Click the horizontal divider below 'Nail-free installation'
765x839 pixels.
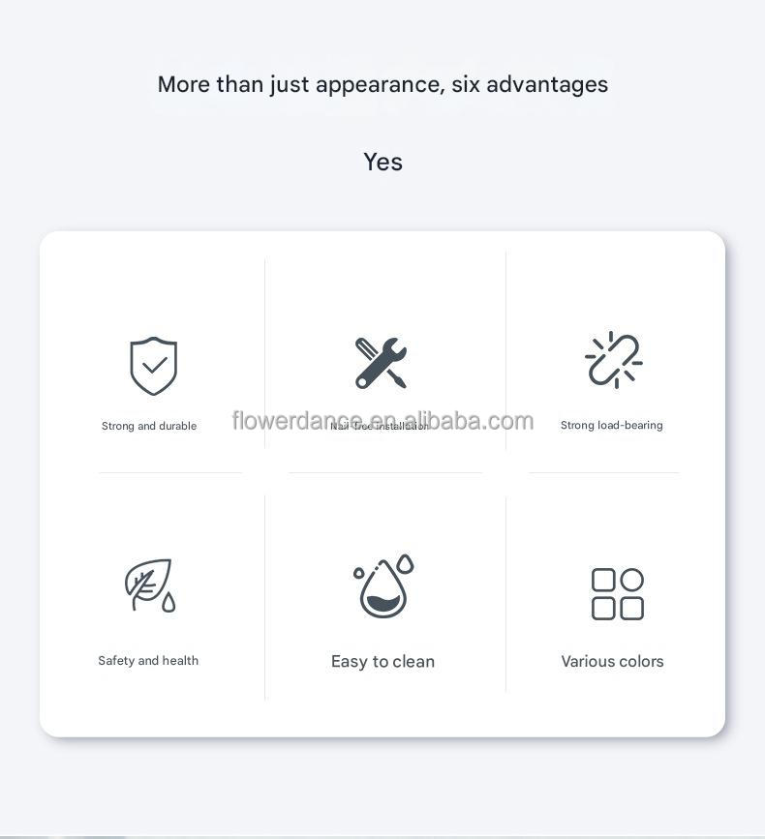(x=385, y=473)
